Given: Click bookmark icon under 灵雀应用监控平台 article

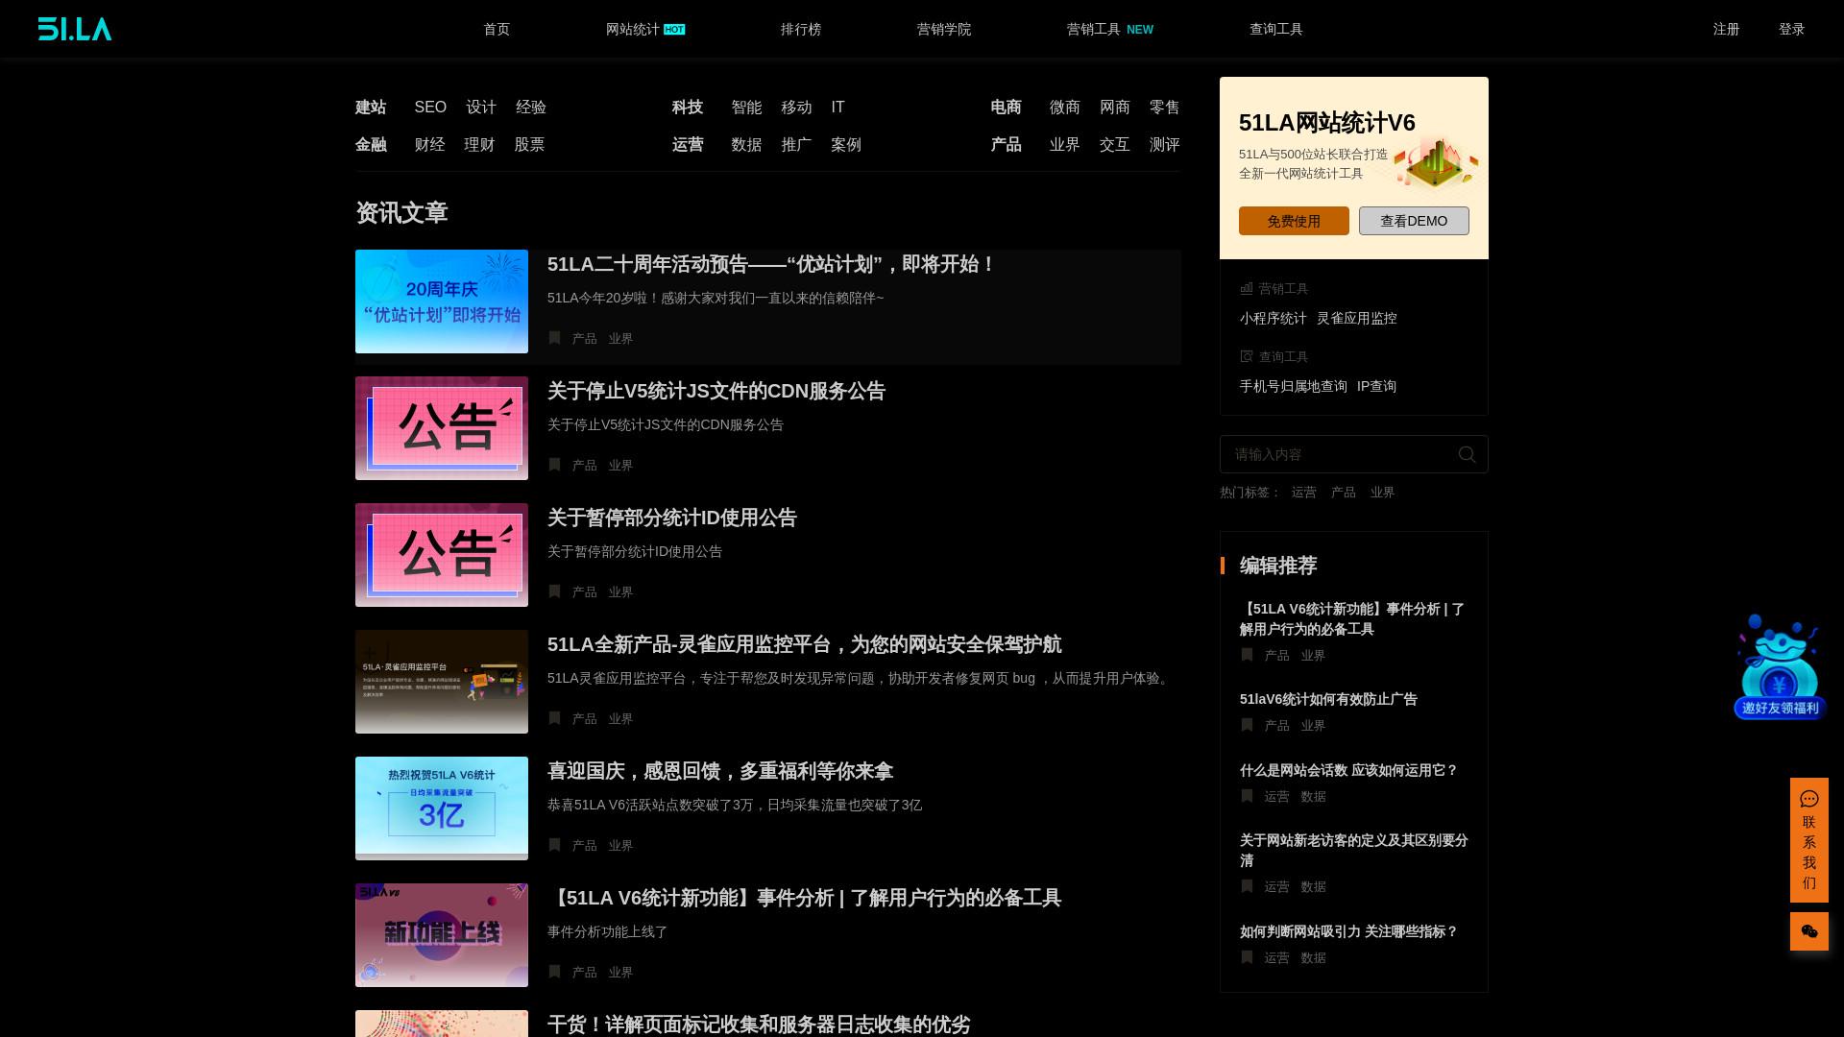Looking at the screenshot, I should click(554, 718).
